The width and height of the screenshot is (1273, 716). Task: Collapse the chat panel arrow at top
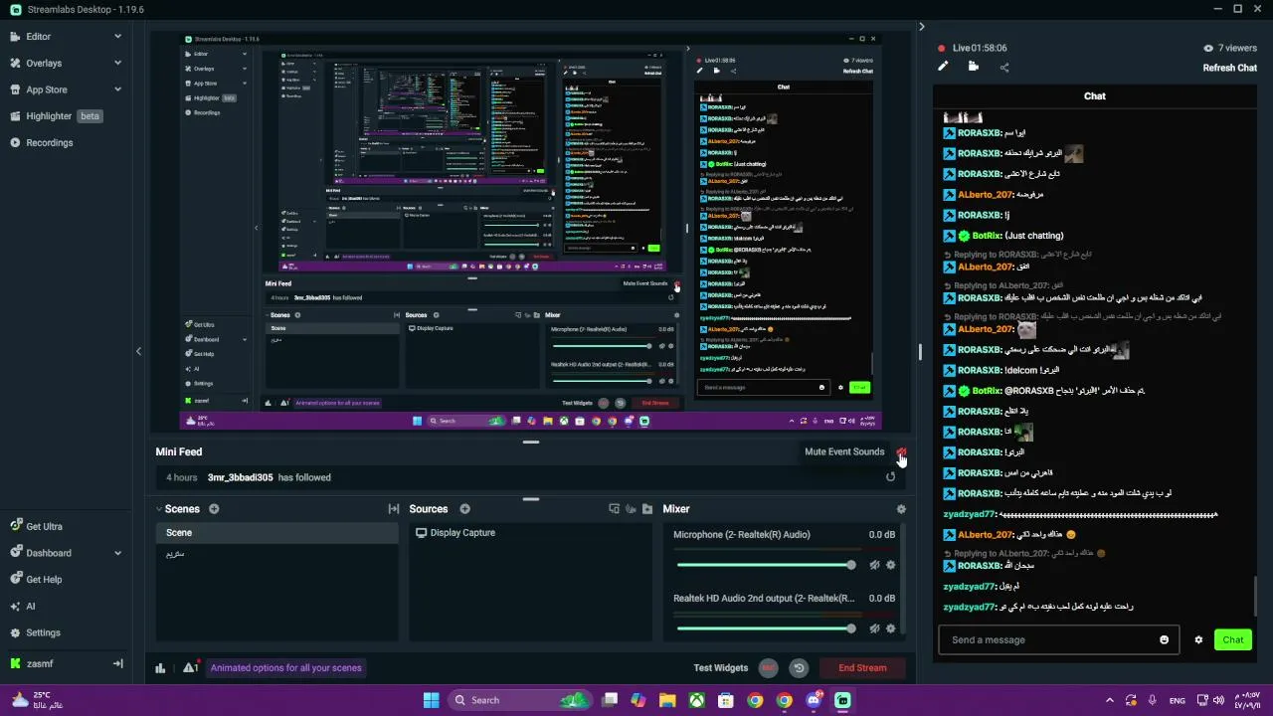(922, 27)
